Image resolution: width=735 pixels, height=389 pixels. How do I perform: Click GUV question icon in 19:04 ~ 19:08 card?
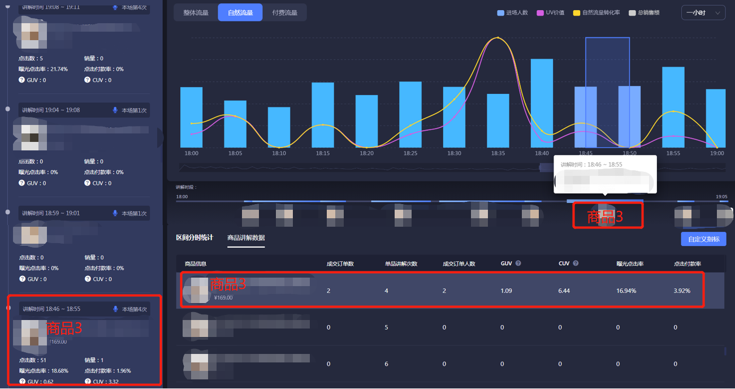22,183
